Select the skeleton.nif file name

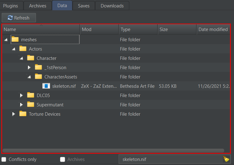pos(64,86)
